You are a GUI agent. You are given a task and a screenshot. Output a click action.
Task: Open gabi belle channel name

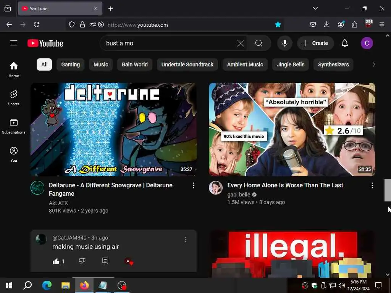pos(239,195)
